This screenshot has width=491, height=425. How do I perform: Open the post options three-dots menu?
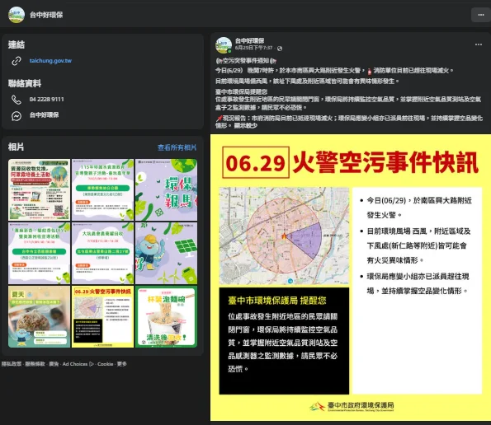pyautogui.click(x=478, y=44)
